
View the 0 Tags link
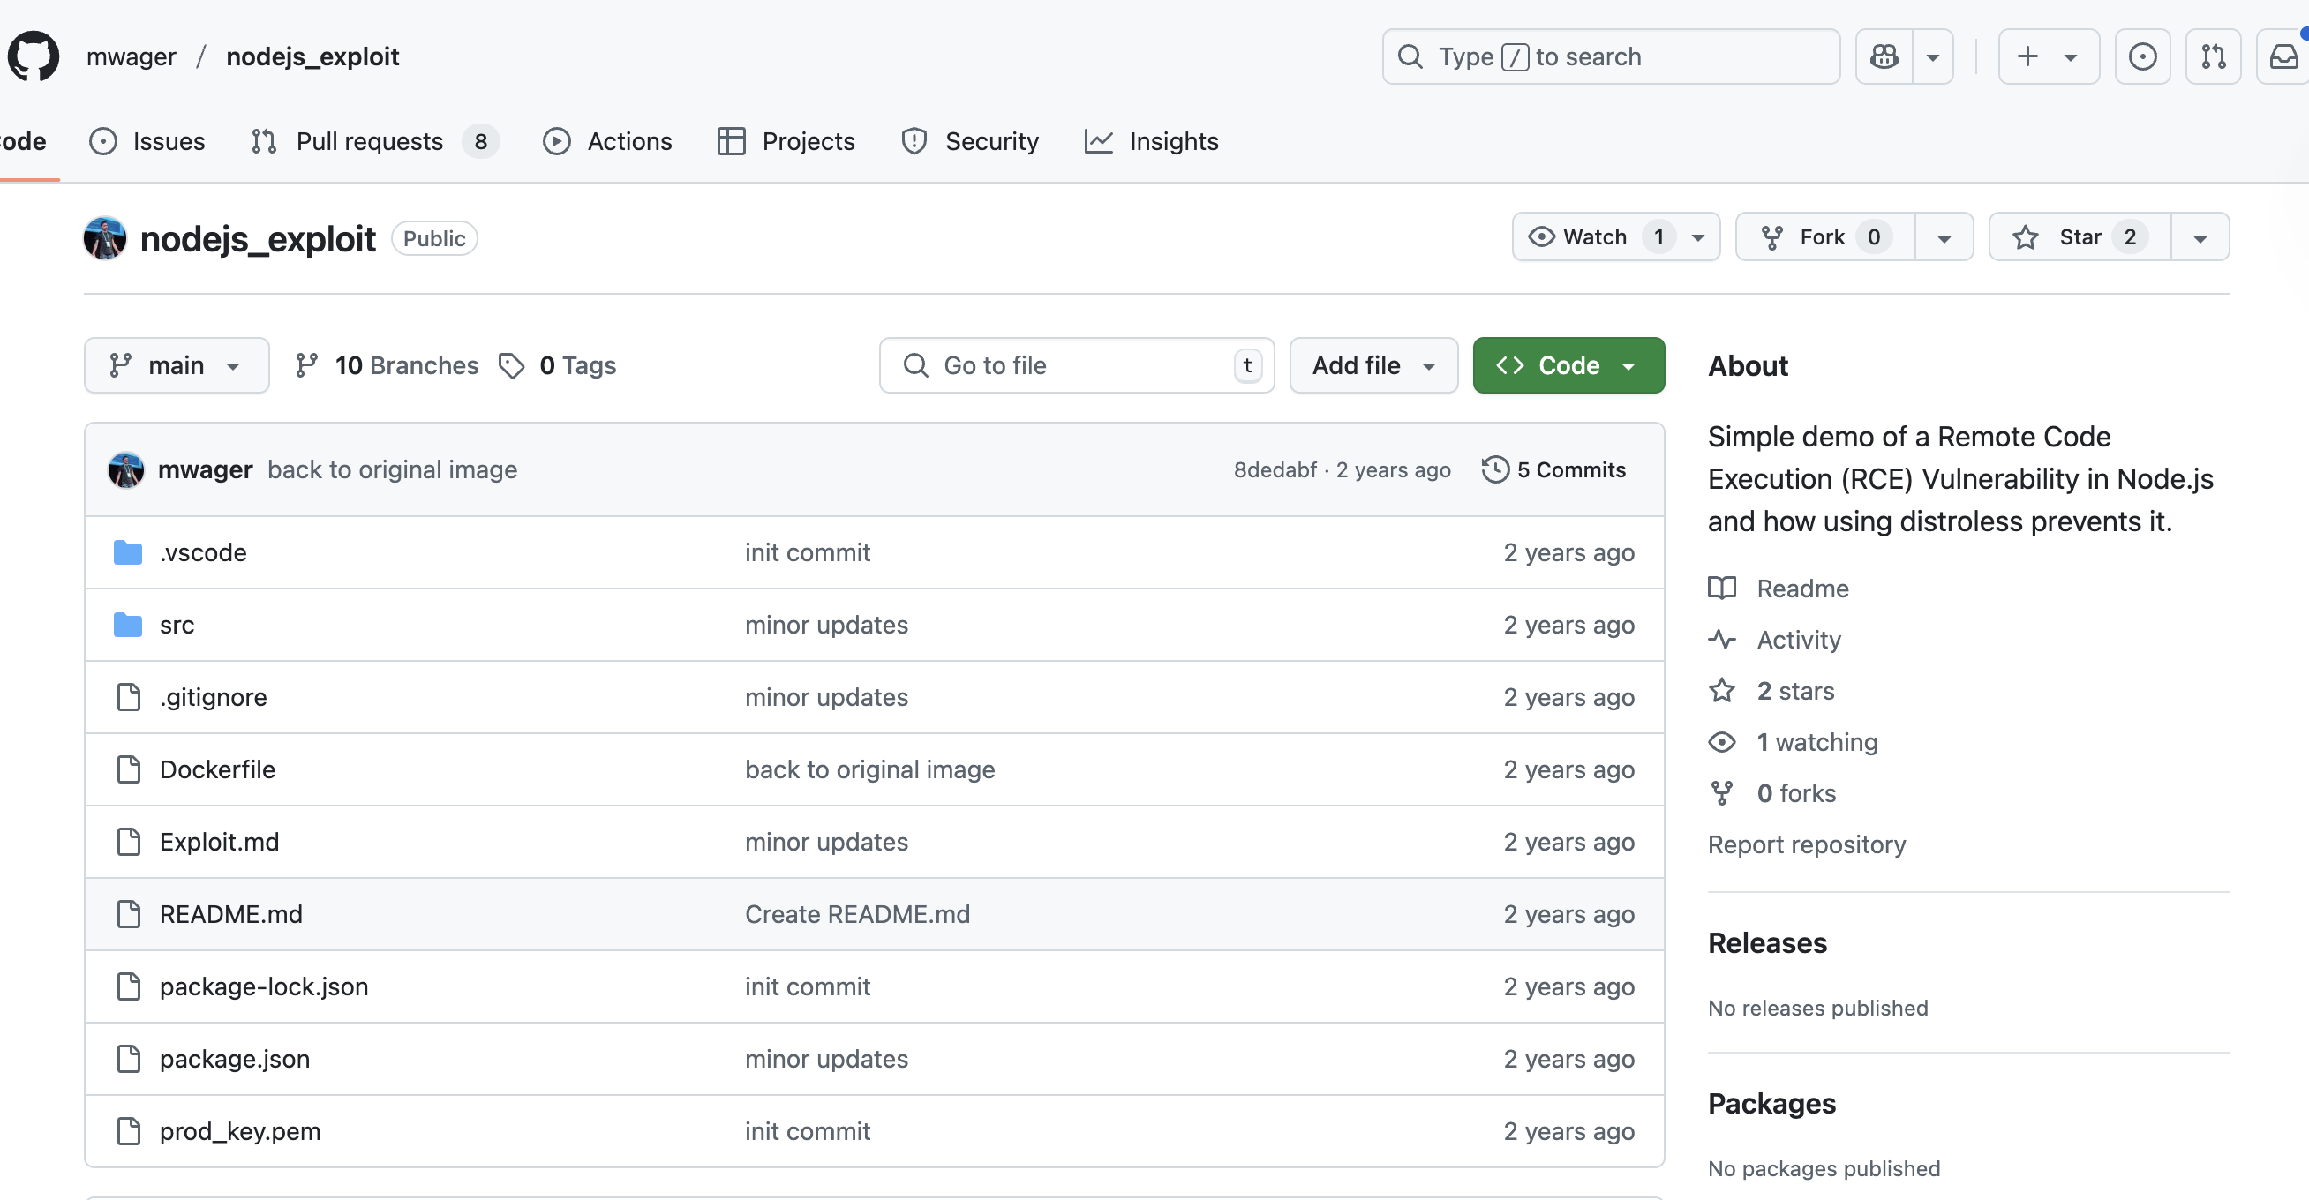[x=558, y=365]
